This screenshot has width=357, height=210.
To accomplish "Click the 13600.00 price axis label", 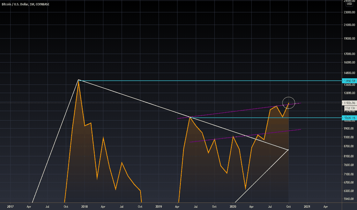I will (349, 85).
